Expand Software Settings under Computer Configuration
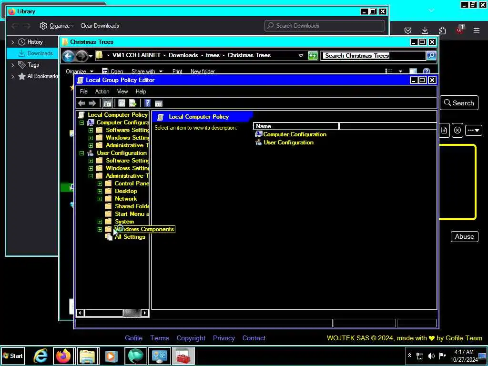The width and height of the screenshot is (488, 366). coord(91,131)
